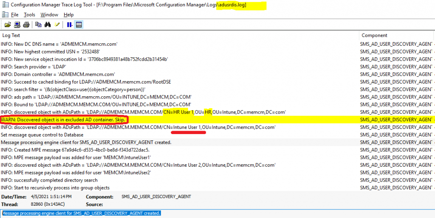The height and width of the screenshot is (218, 435).
Task: Open the Help menu
Action: 68,15
